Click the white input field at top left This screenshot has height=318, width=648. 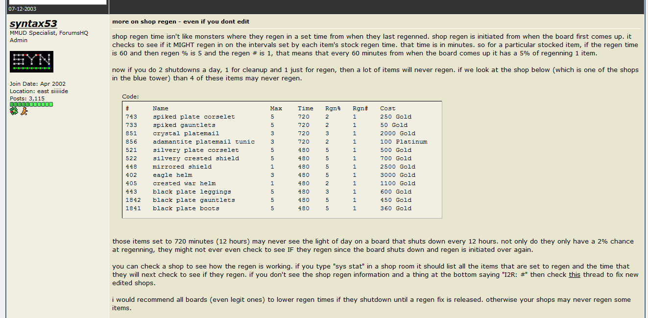point(58,2)
